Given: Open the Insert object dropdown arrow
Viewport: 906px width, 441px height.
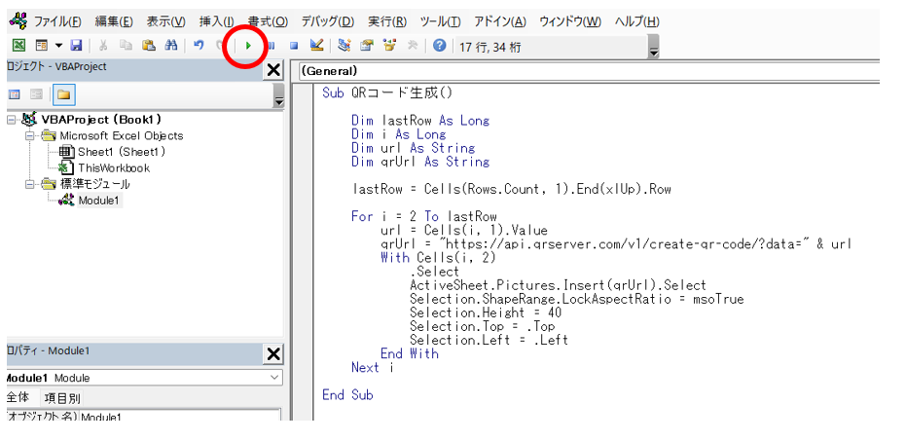Looking at the screenshot, I should (58, 46).
